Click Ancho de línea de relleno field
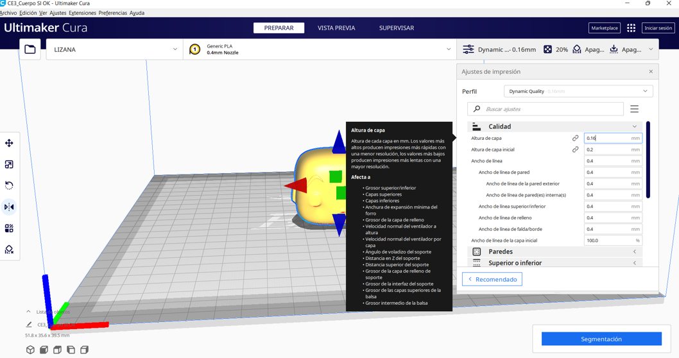 tap(613, 217)
